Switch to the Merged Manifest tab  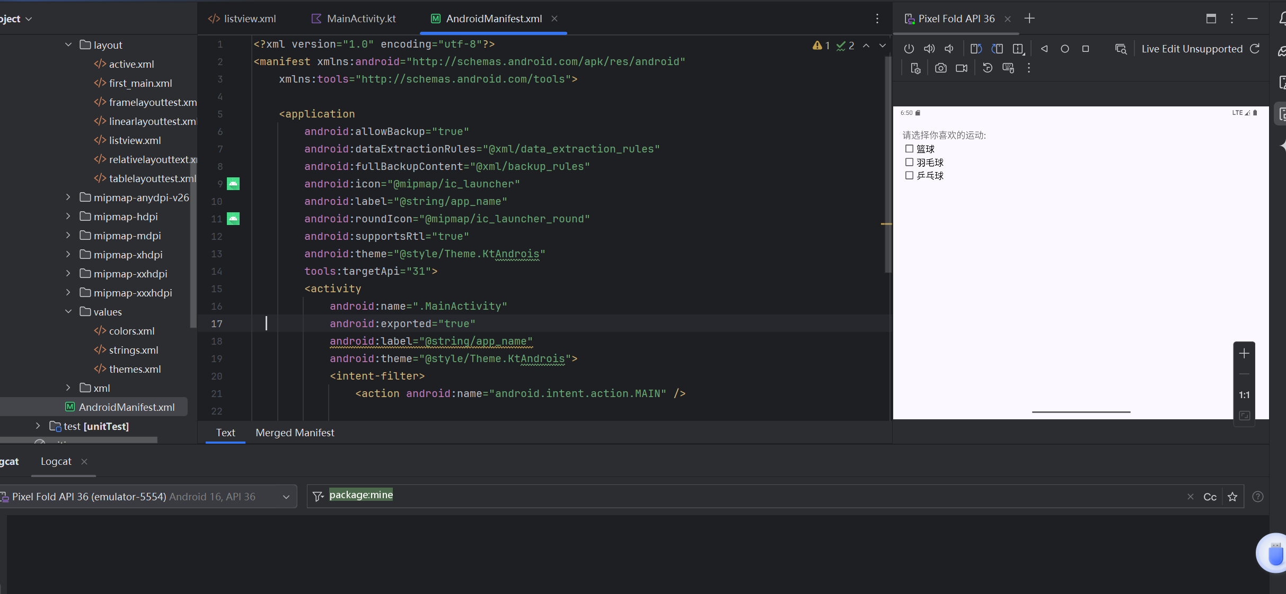coord(295,433)
